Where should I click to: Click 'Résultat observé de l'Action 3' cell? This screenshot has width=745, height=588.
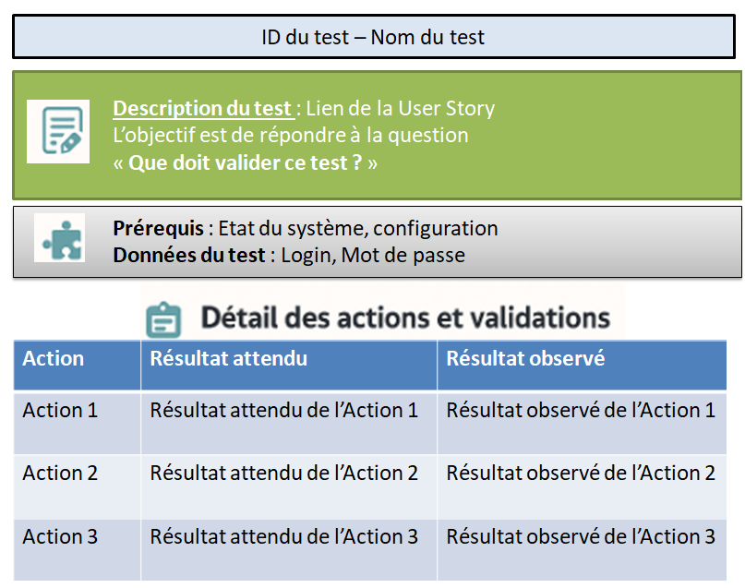(582, 549)
